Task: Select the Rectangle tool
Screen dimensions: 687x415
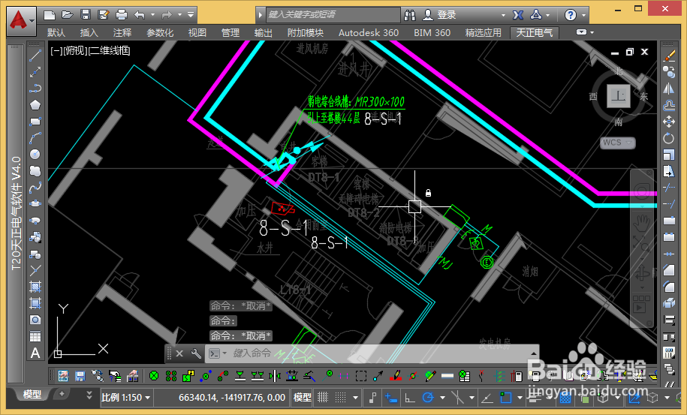Action: (x=35, y=122)
